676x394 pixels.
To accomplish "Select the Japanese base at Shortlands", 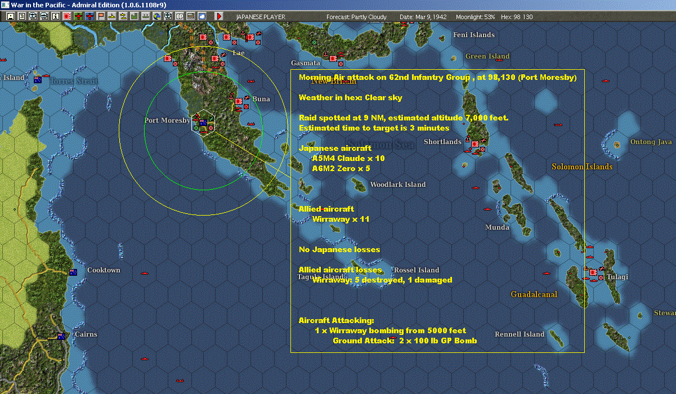I will pyautogui.click(x=475, y=145).
